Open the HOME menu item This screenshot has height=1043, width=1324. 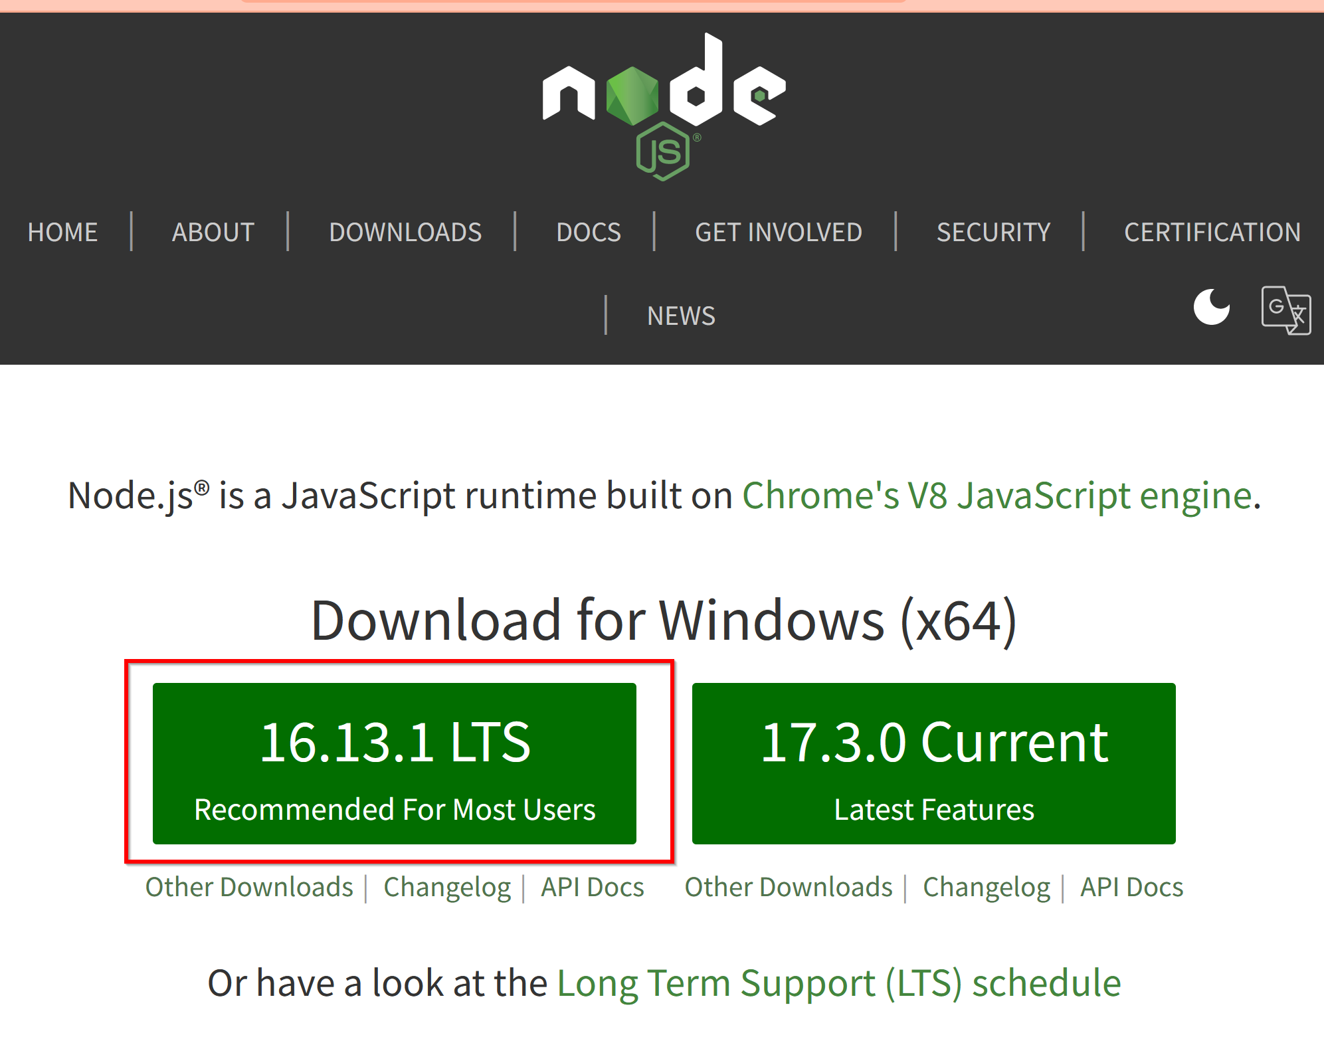click(62, 232)
